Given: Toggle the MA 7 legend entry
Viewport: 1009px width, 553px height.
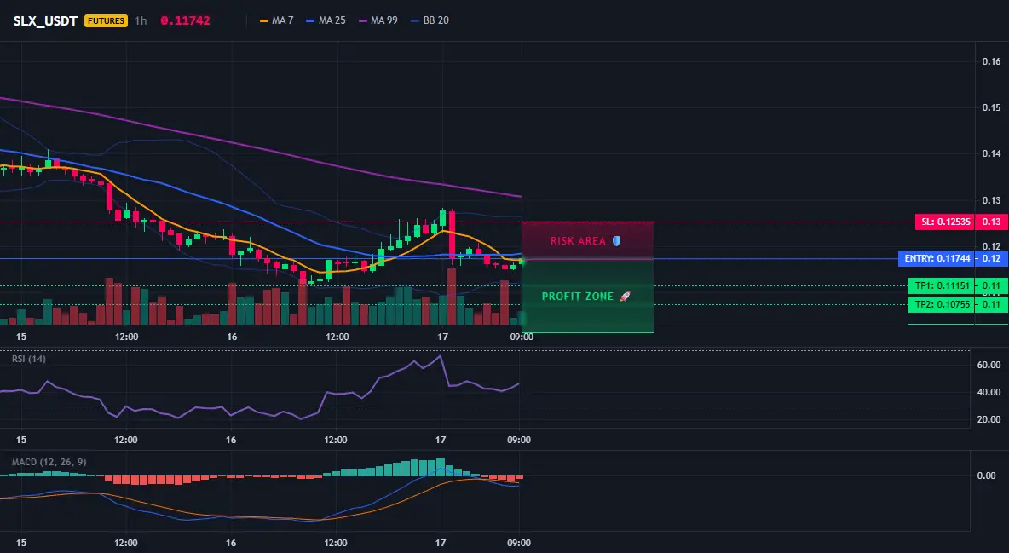Looking at the screenshot, I should tap(276, 20).
